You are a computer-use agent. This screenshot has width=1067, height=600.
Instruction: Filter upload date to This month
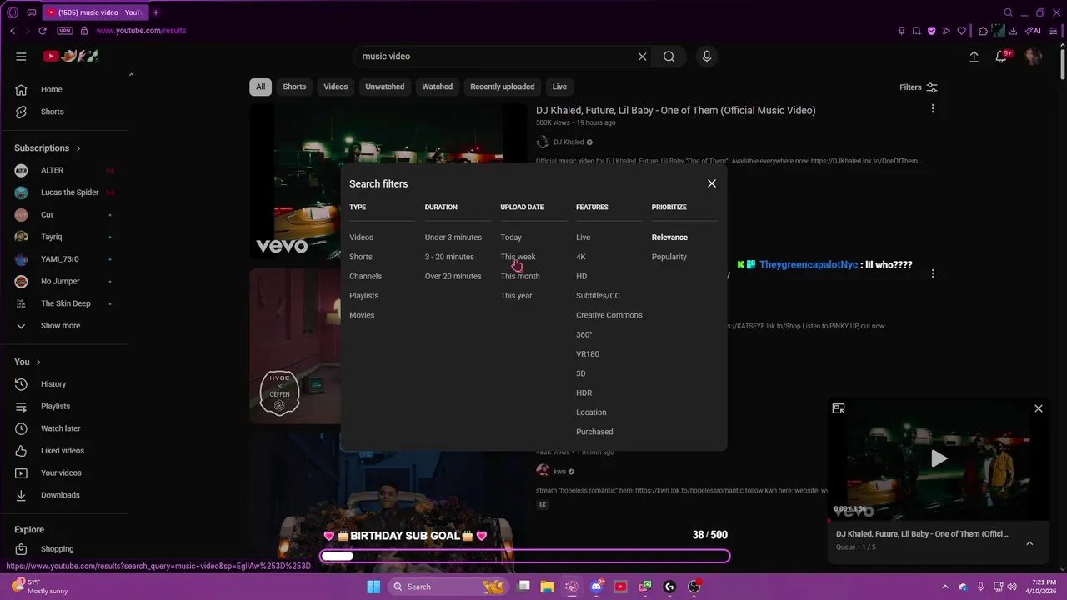coord(520,276)
